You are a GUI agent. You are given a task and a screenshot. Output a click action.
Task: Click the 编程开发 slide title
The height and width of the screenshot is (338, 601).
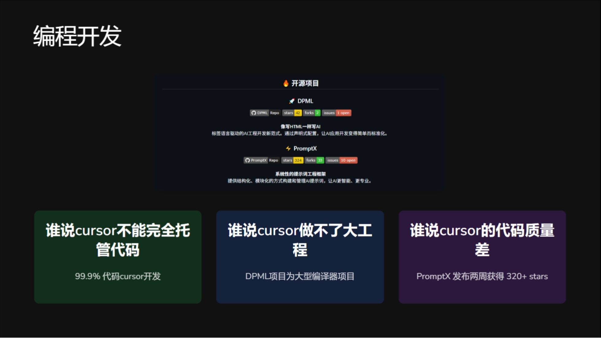77,36
